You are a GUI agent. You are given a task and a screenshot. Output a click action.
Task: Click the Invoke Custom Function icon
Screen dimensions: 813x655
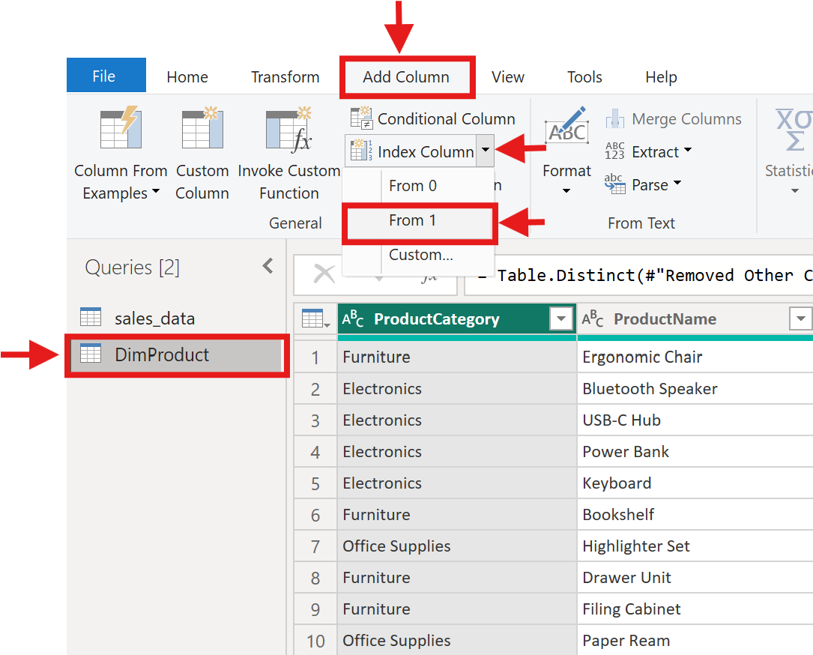pos(288,129)
